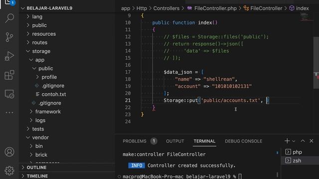Viewport: 319px width, 179px height.
Task: Click the editor minimap
Action: coord(307,17)
